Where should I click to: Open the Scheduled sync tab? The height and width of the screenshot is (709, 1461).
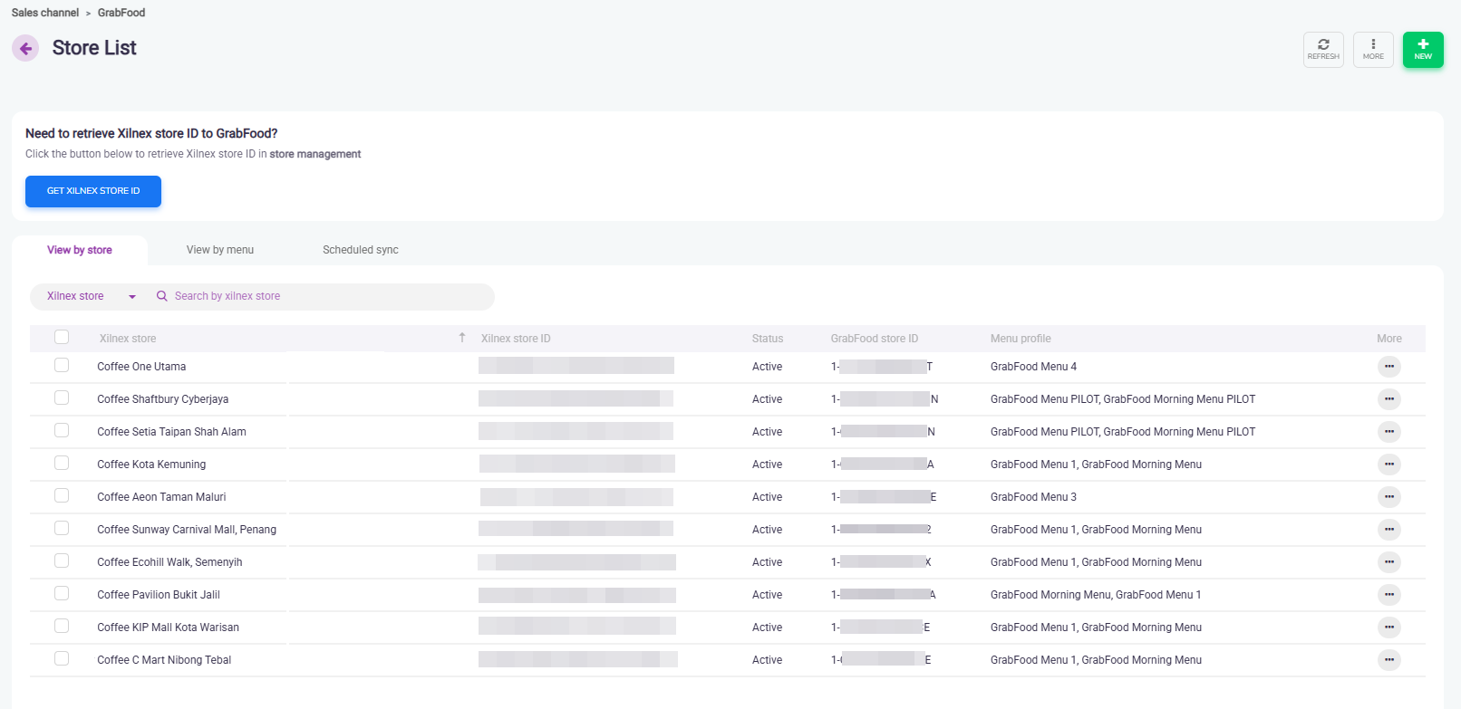point(361,250)
